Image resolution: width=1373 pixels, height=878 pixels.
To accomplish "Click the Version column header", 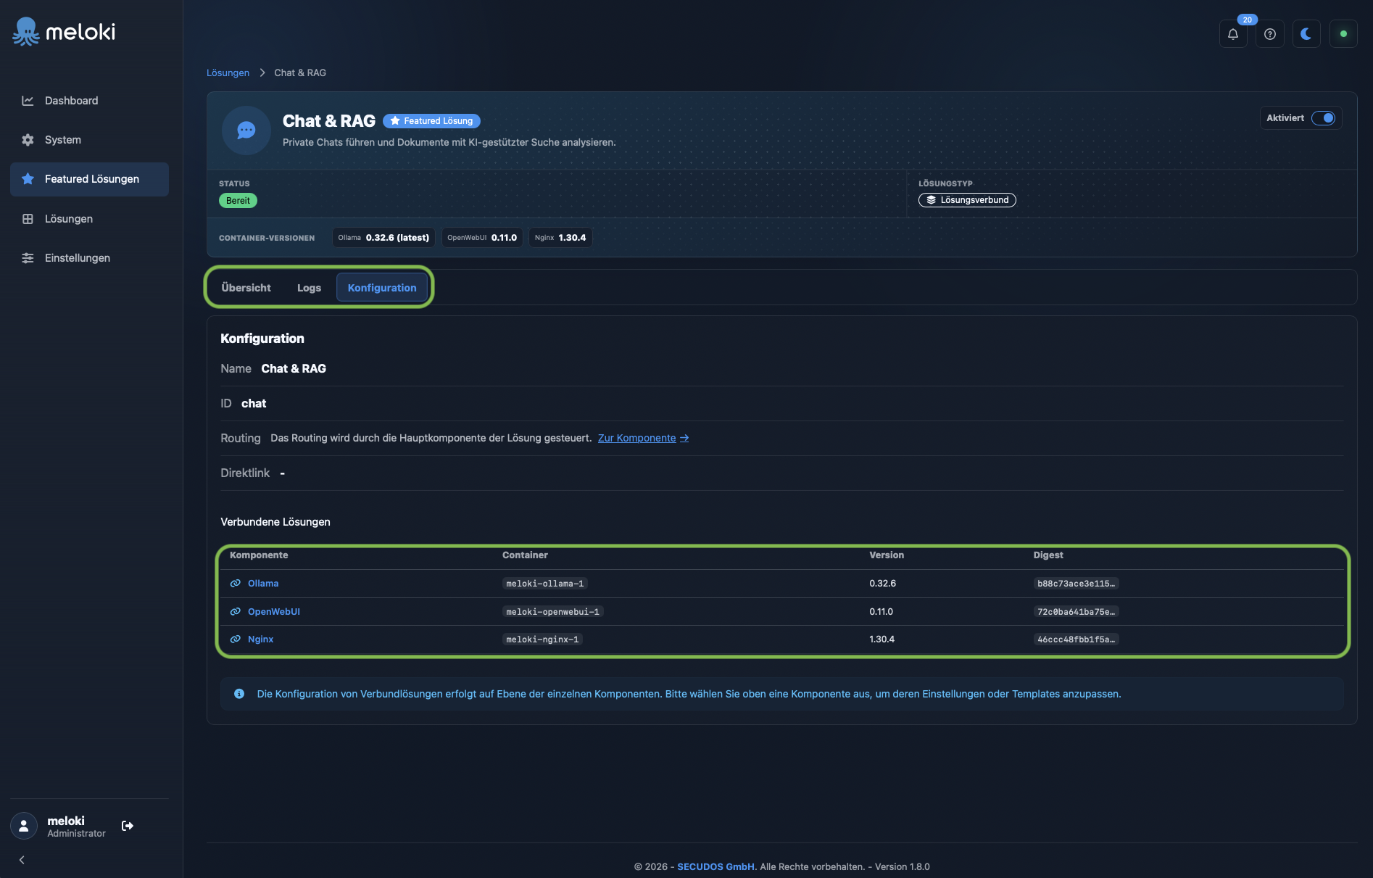I will (x=887, y=555).
